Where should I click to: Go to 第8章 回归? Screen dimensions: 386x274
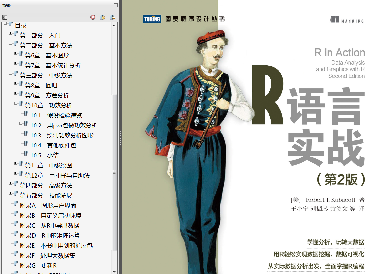point(41,86)
